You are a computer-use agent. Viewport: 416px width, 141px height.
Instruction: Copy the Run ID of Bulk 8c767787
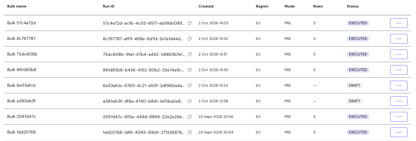click(x=190, y=39)
